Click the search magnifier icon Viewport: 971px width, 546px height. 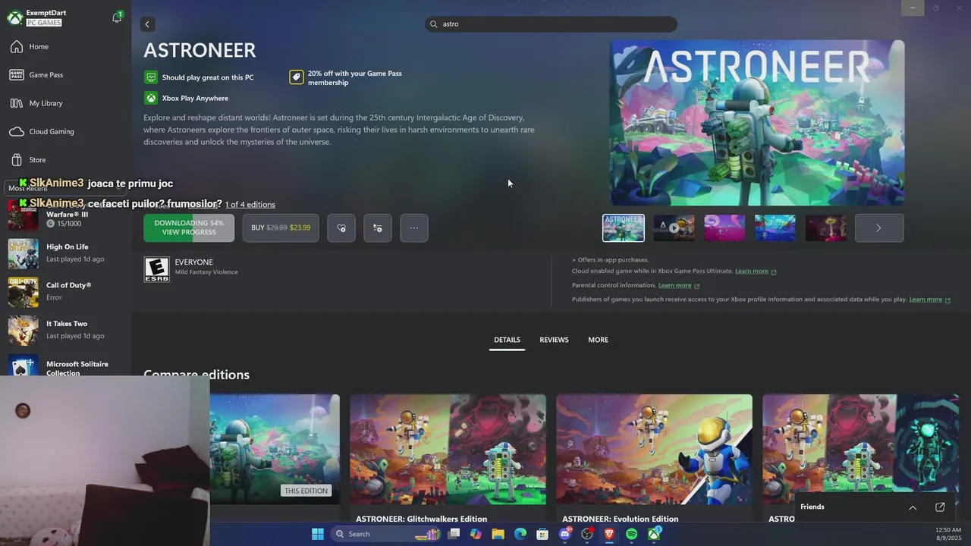tap(434, 24)
